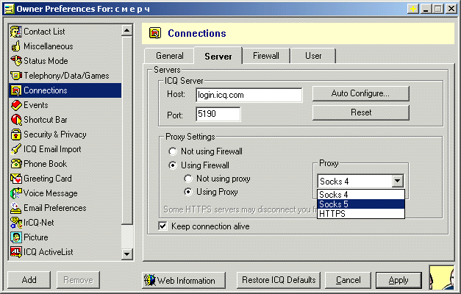Choose Socks 4 from dropdown list
This screenshot has height=294, width=461.
361,194
